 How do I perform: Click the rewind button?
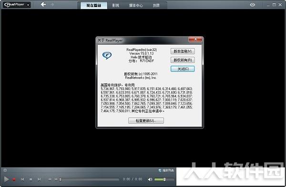[50, 179]
